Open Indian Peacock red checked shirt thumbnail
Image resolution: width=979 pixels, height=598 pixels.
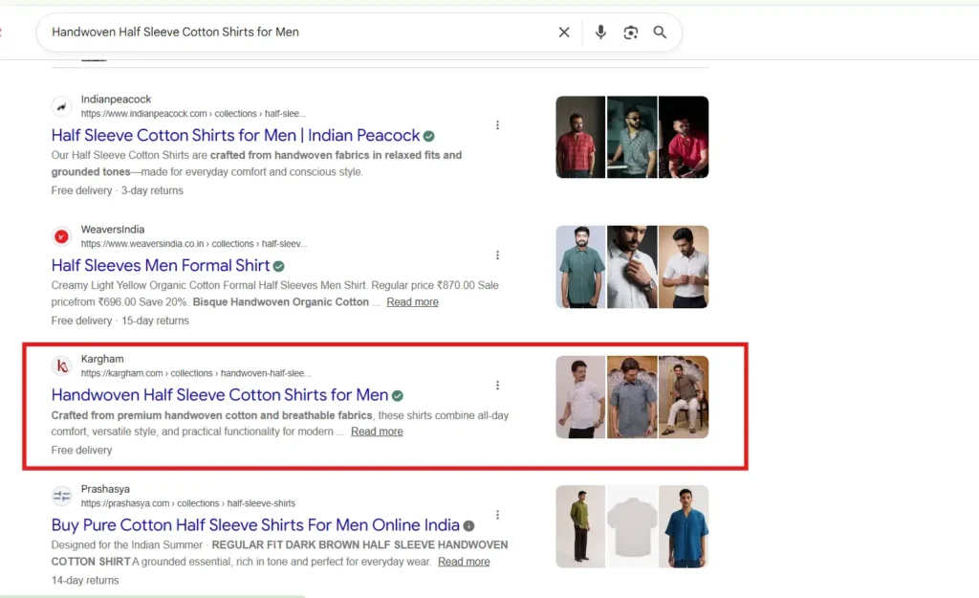[x=580, y=137]
